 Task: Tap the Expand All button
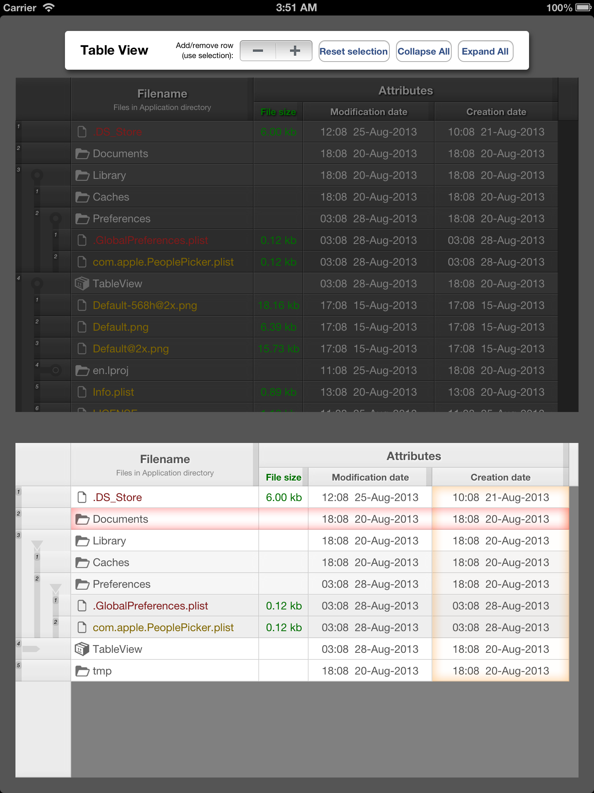click(485, 51)
